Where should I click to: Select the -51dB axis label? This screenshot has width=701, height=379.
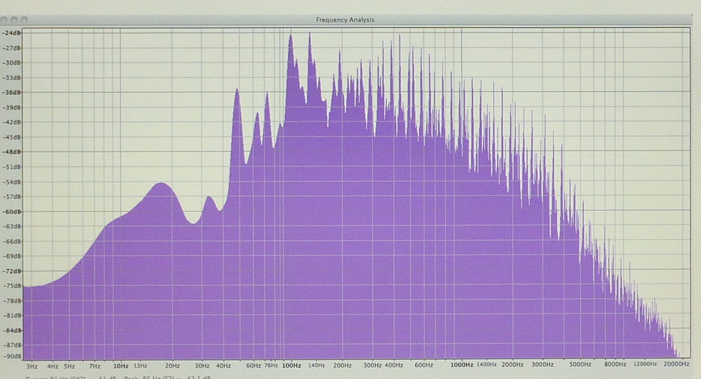point(11,167)
